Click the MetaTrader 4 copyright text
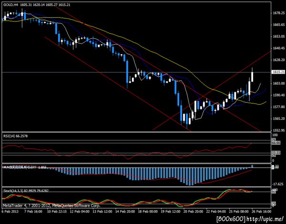The height and width of the screenshot is (224, 286). (x=51, y=206)
